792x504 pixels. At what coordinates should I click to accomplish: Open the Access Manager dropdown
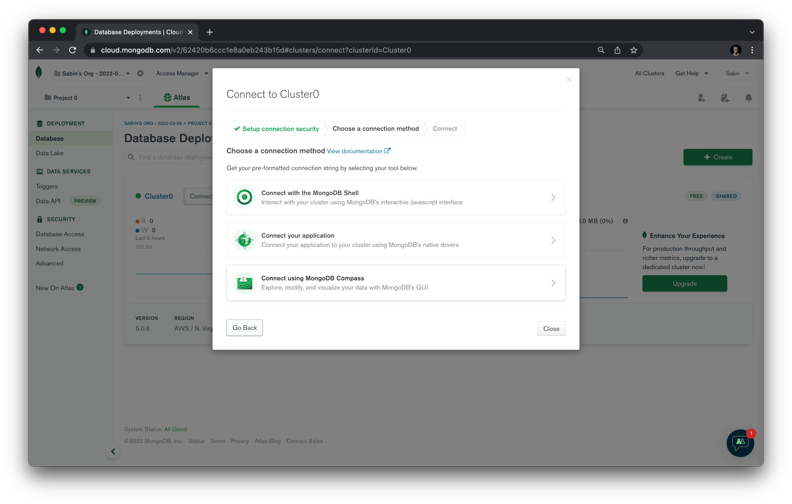[x=182, y=74]
